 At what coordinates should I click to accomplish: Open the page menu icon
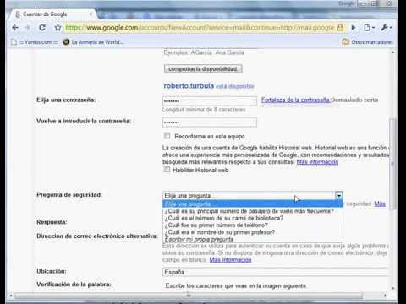(369, 28)
